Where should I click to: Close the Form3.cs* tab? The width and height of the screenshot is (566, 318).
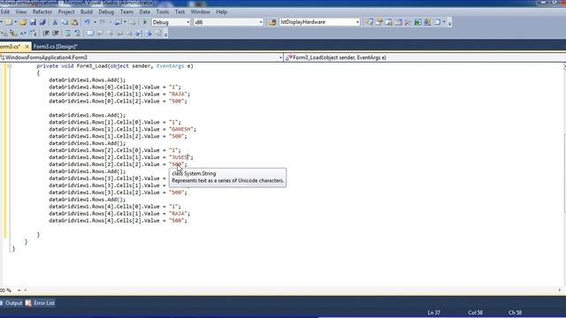(27, 47)
